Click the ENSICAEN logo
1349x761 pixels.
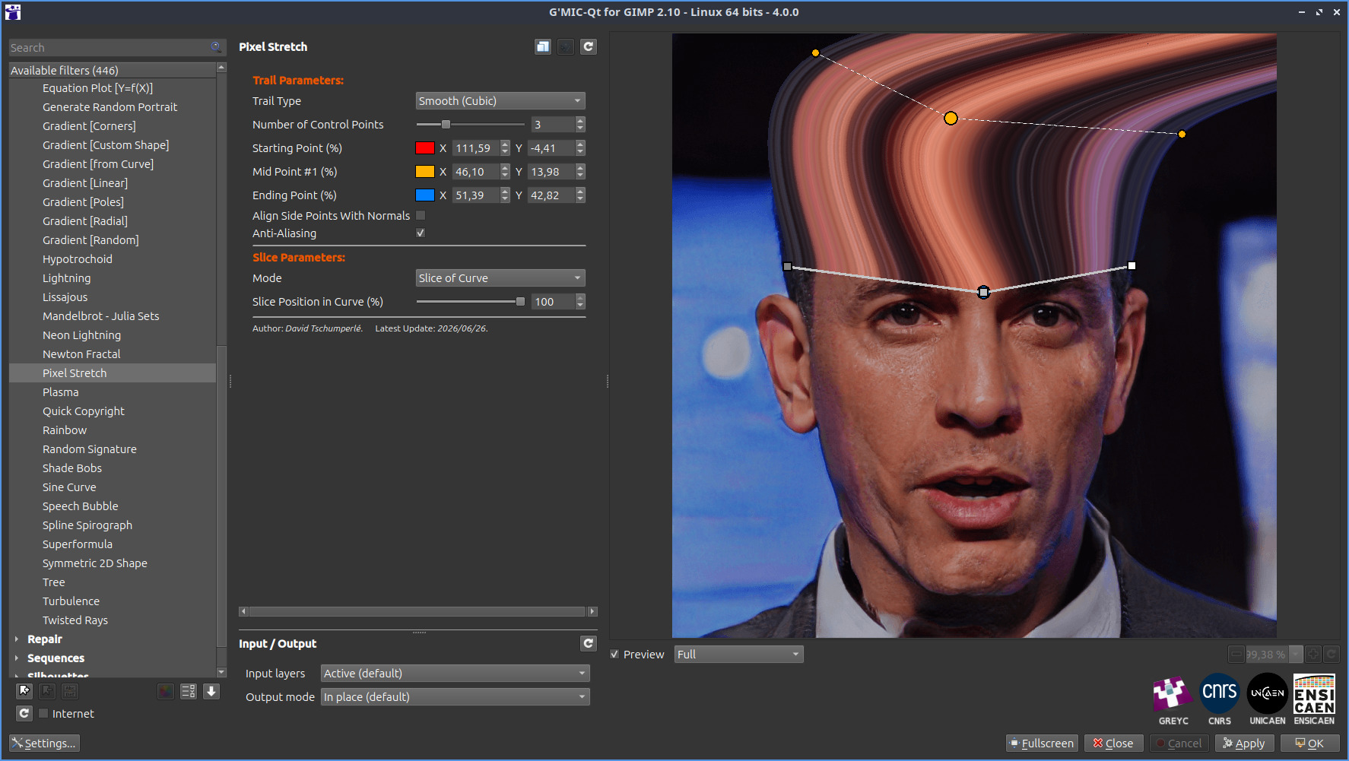[1314, 700]
